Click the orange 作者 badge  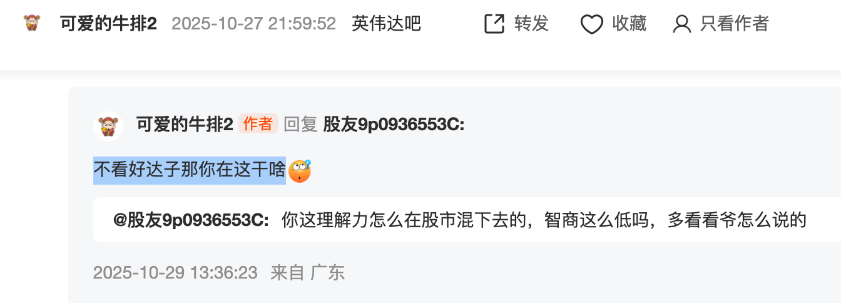(x=258, y=124)
